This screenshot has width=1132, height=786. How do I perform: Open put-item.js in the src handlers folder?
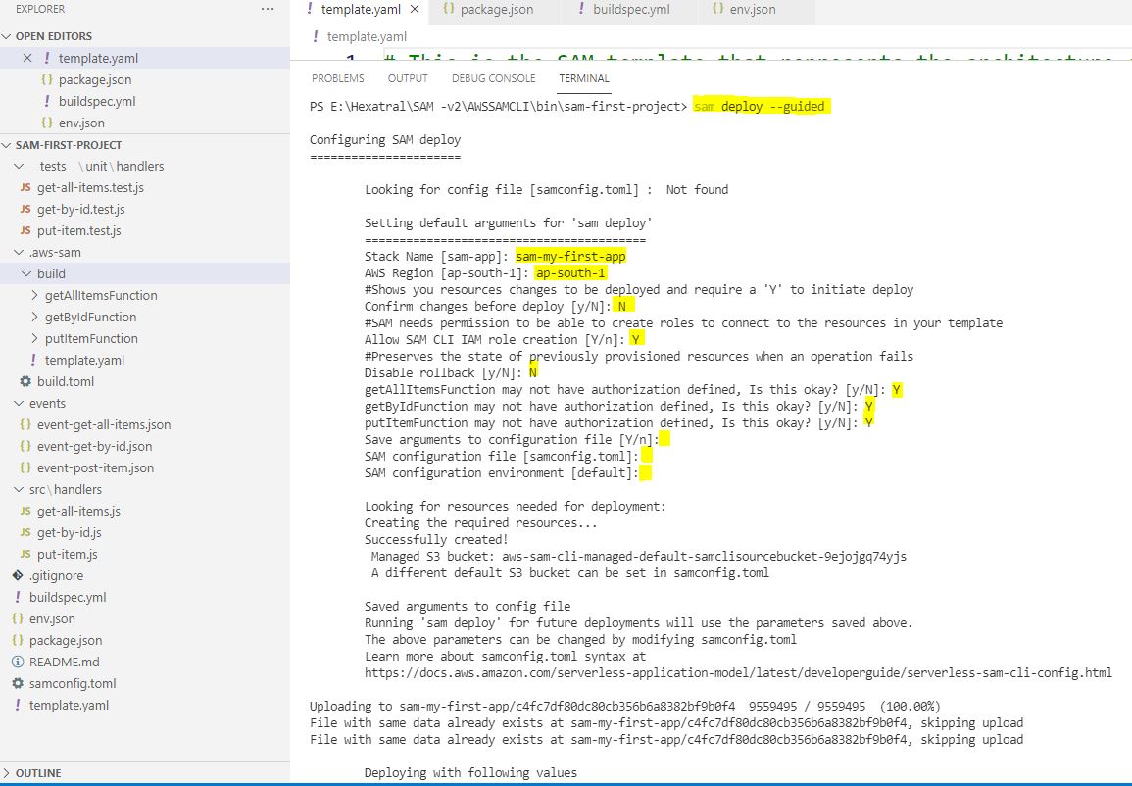tap(67, 554)
